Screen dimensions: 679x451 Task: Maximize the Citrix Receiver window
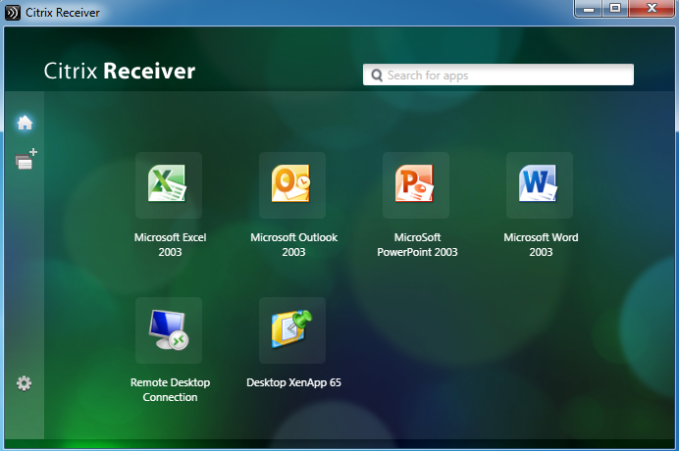click(x=615, y=8)
